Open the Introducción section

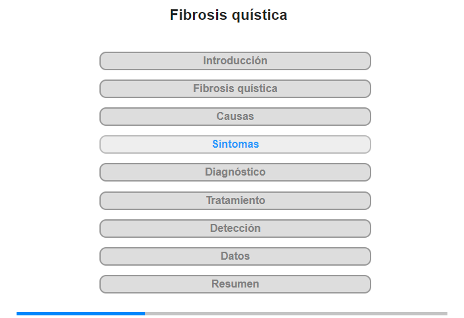[x=235, y=61]
